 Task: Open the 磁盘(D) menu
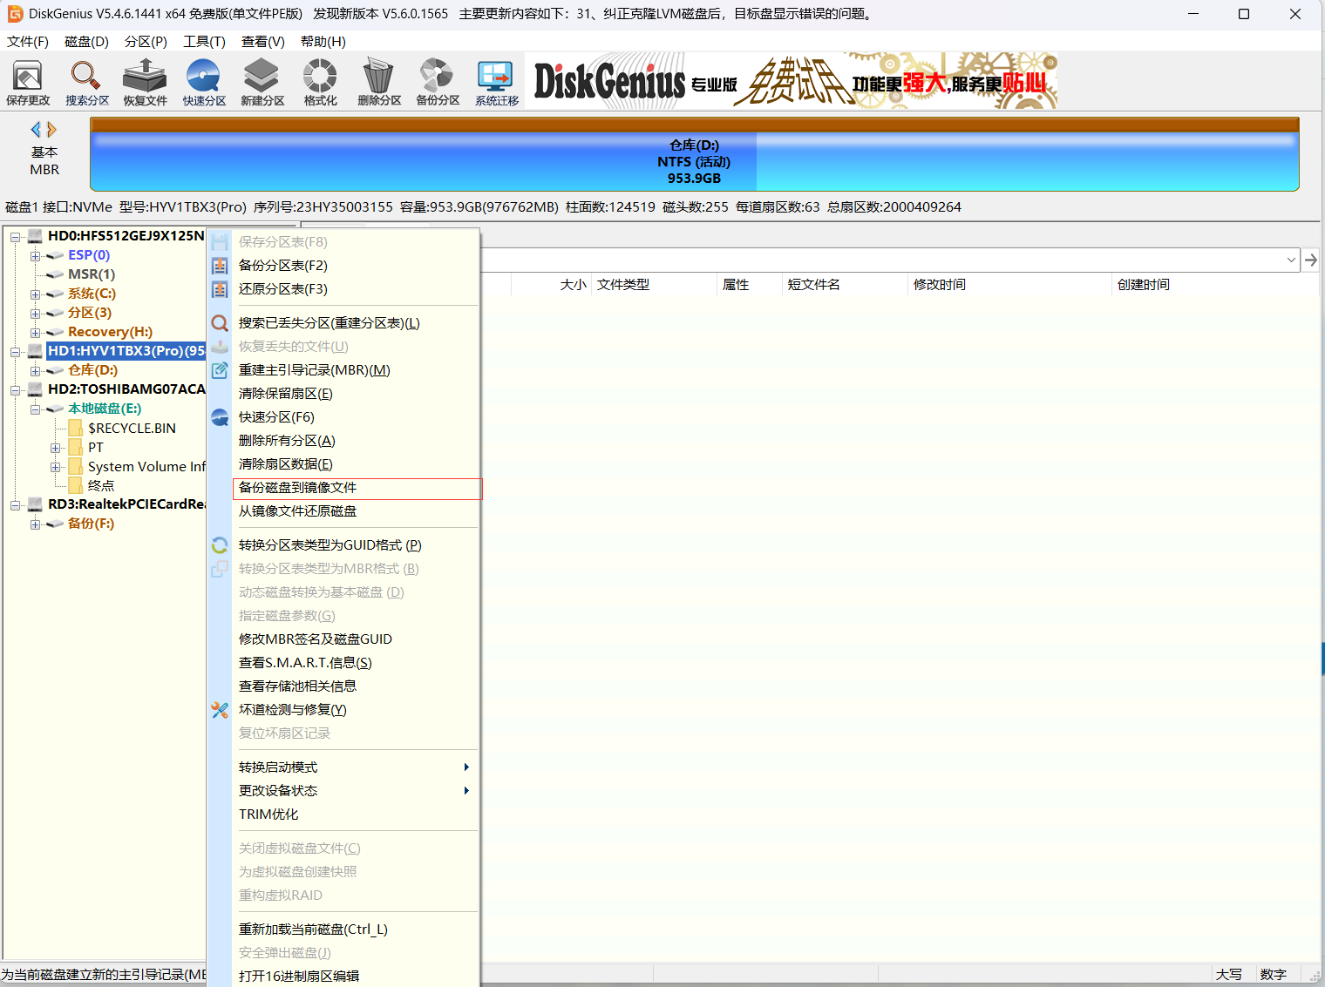[x=86, y=42]
